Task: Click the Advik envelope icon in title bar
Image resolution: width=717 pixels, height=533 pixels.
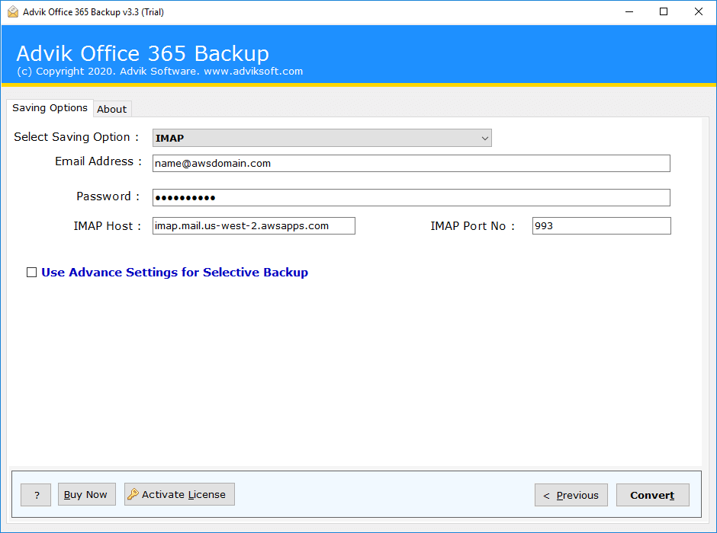Action: (13, 12)
